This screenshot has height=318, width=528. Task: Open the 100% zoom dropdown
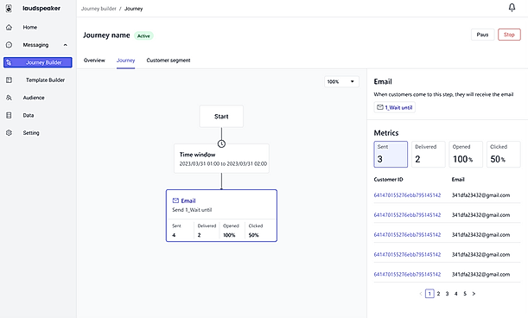[342, 81]
